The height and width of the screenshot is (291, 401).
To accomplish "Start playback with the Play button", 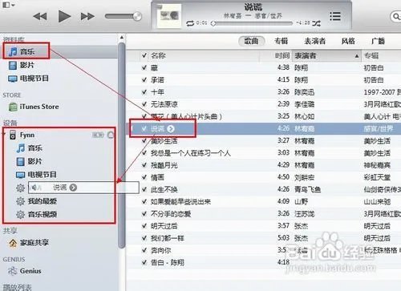I will 64,17.
